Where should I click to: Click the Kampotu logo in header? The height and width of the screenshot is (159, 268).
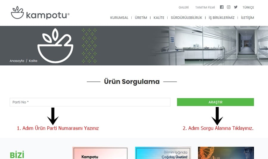coord(40,12)
